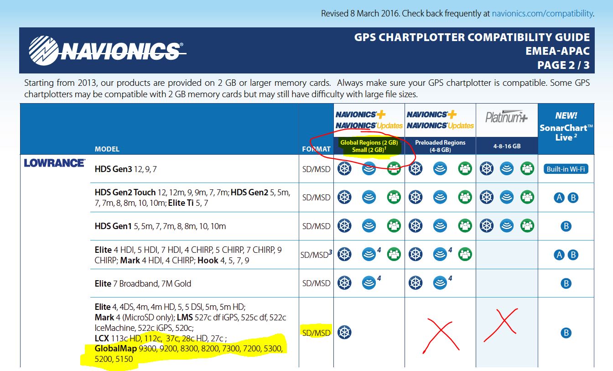
Task: Select the FORMAT column header
Action: coord(316,149)
